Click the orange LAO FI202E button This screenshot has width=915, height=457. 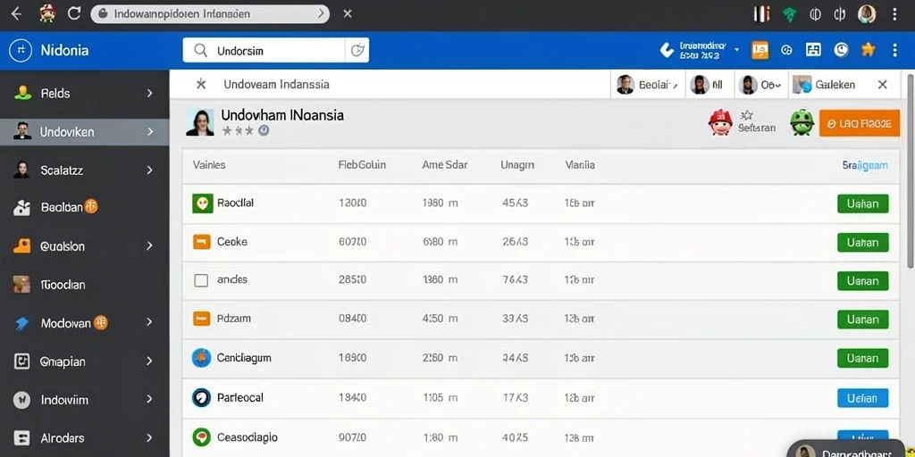click(859, 123)
